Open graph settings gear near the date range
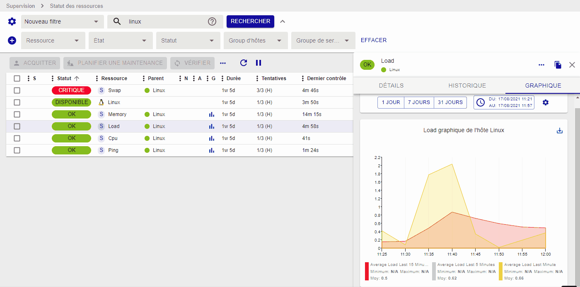Viewport: 580px width, 287px height. pos(546,102)
